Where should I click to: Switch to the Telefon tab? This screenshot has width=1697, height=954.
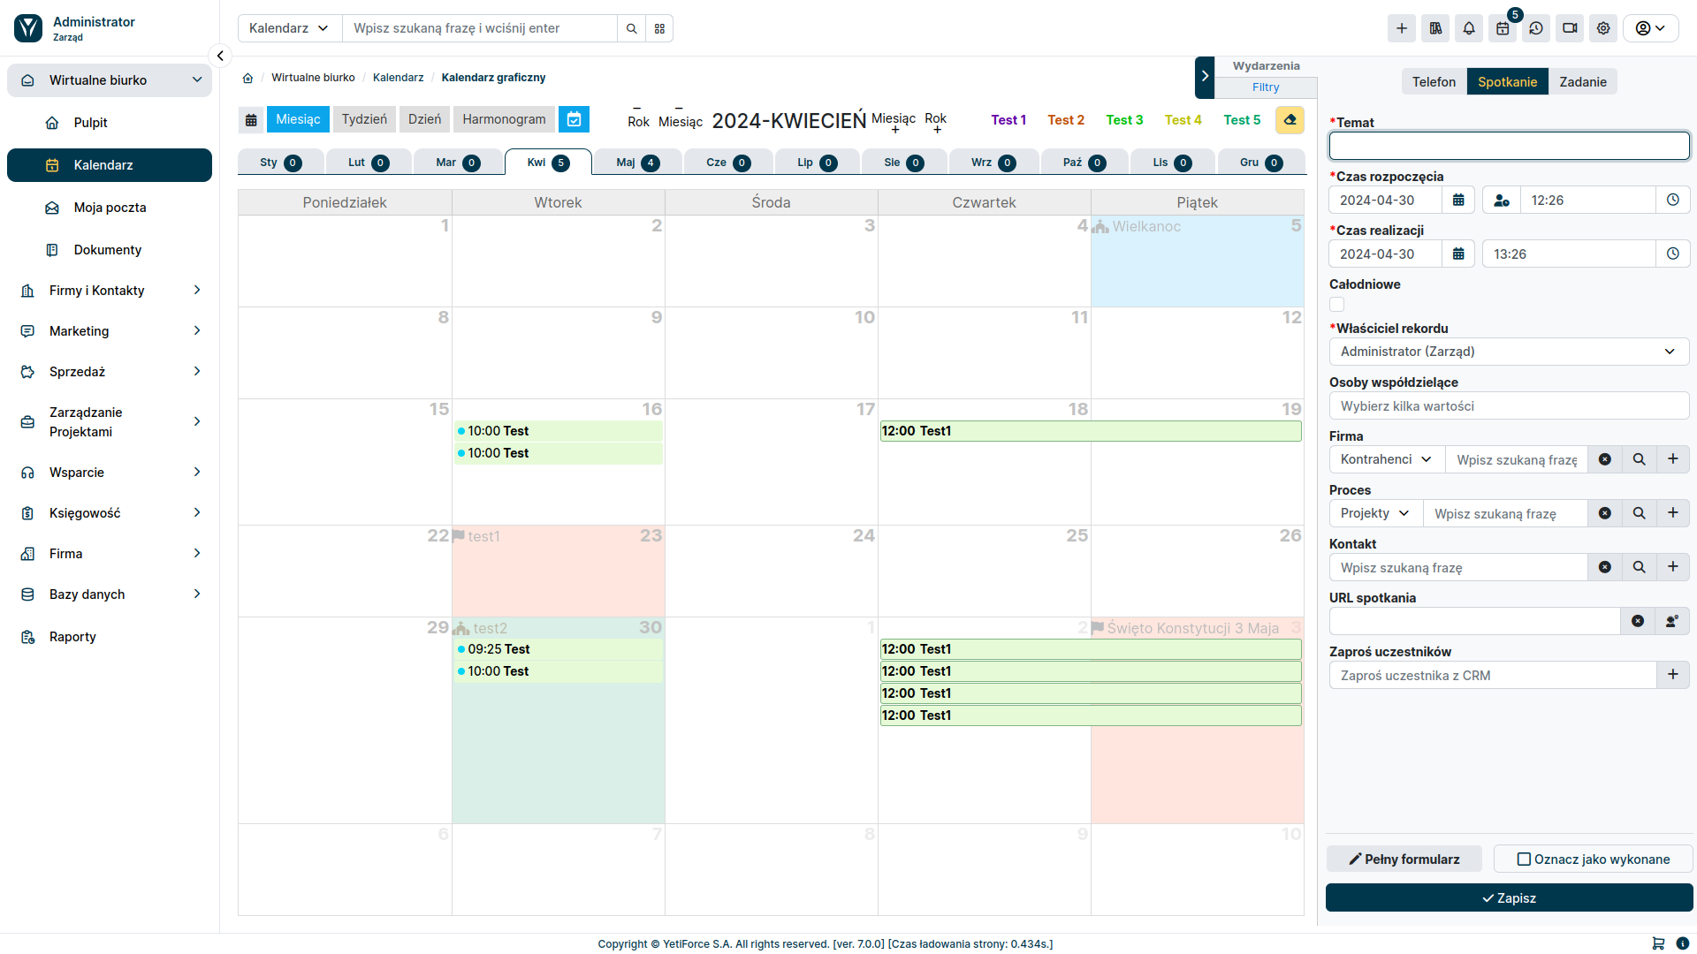click(1434, 82)
